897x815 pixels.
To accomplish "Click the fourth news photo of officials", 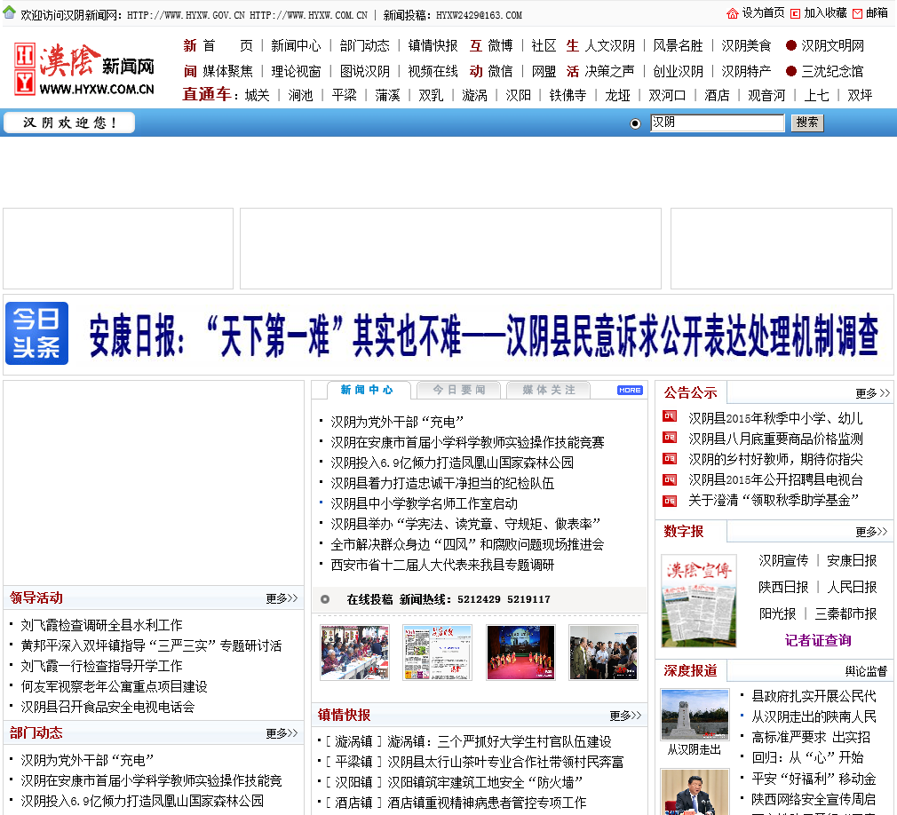I will click(x=604, y=653).
